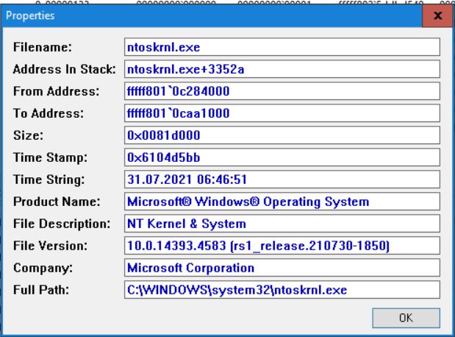Click the 'Product Name:' label
Screen dimensions: 455x337
pos(57,202)
